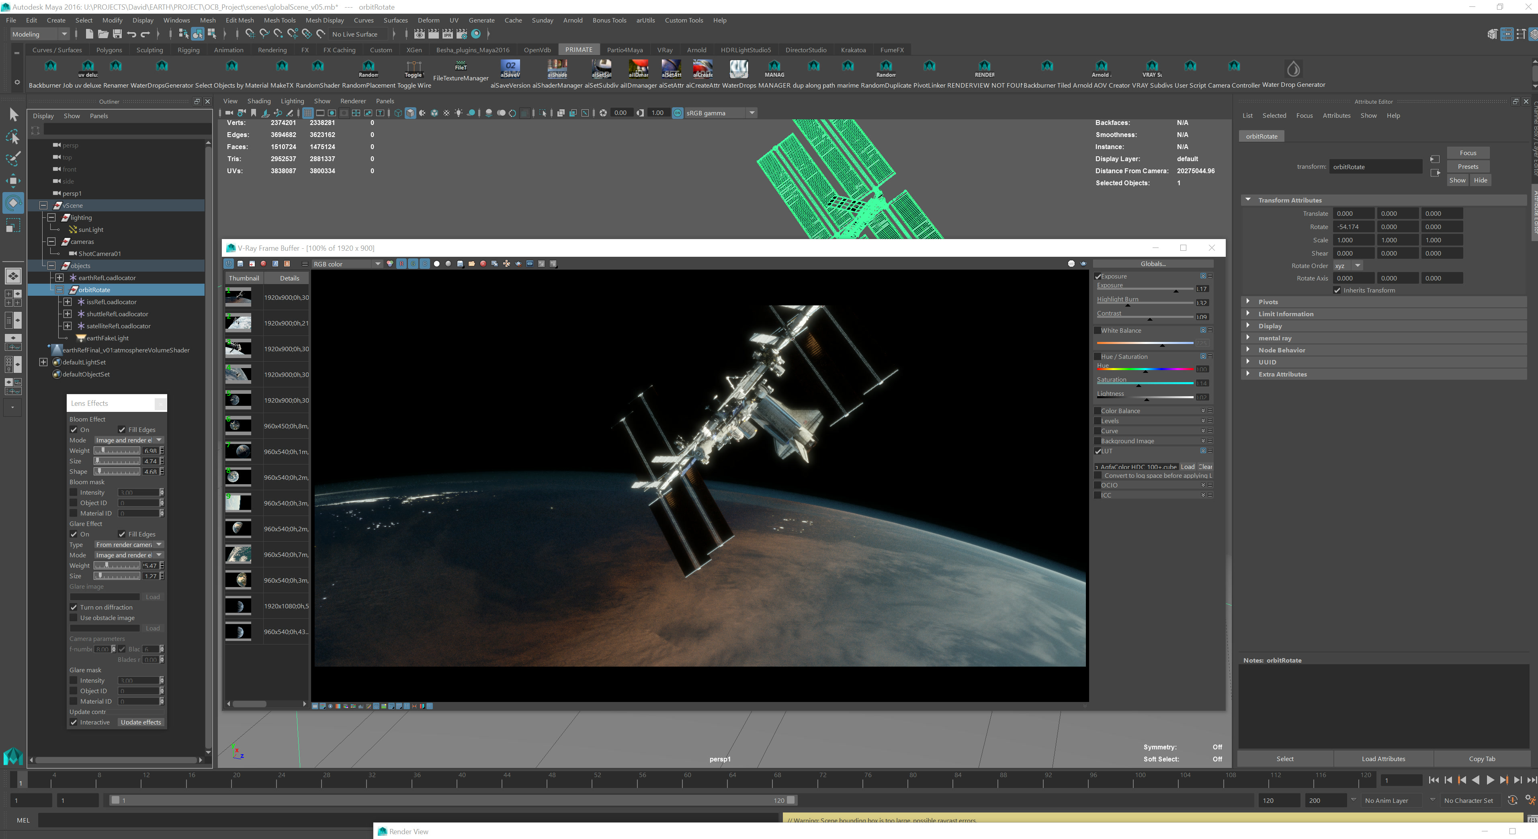Screen dimensions: 1538x839
Task: Open Attribute Editor Attributes menu
Action: (1336, 115)
